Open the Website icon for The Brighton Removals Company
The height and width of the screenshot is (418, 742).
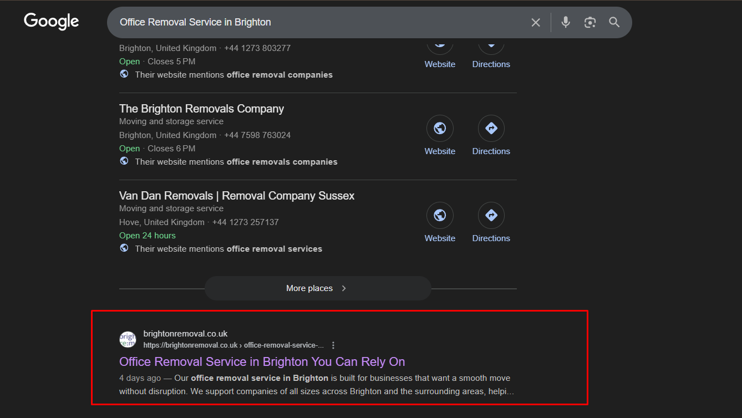tap(440, 128)
